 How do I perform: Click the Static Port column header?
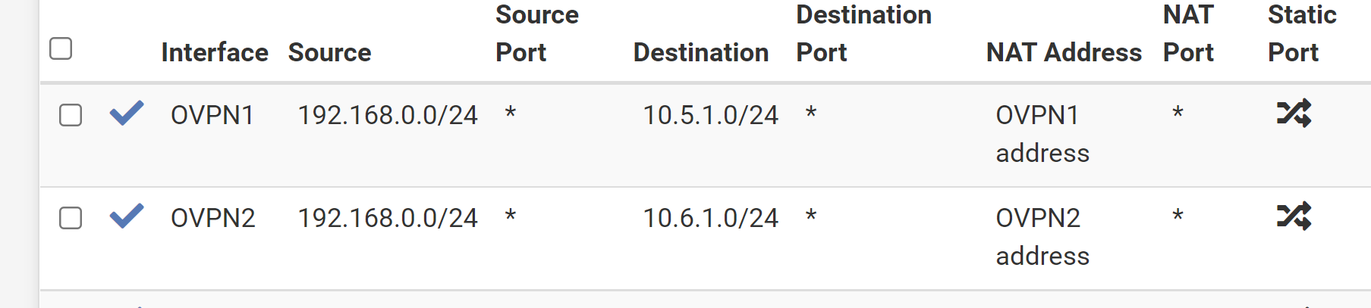coord(1302,33)
